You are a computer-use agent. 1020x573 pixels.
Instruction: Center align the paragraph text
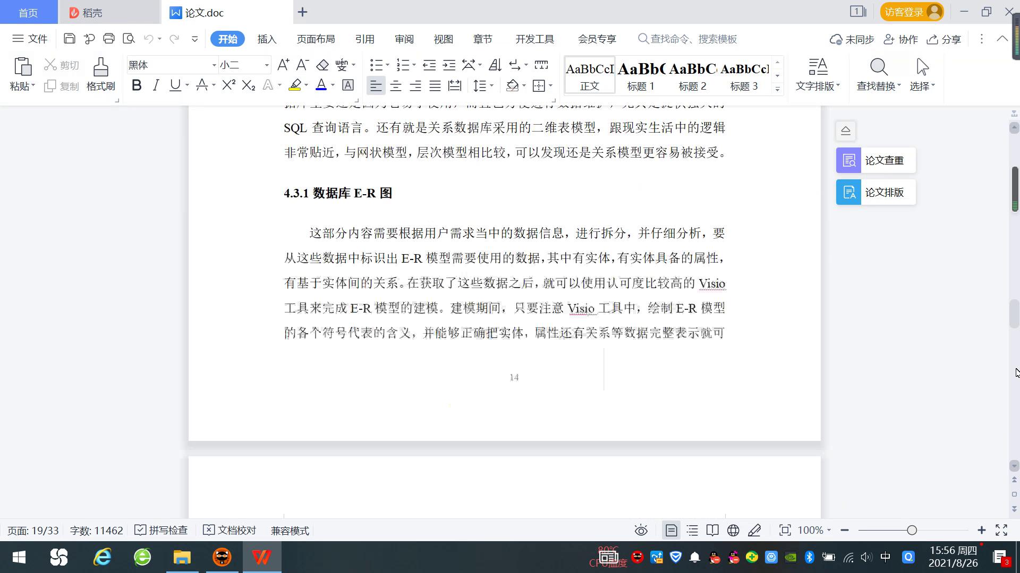click(x=396, y=85)
